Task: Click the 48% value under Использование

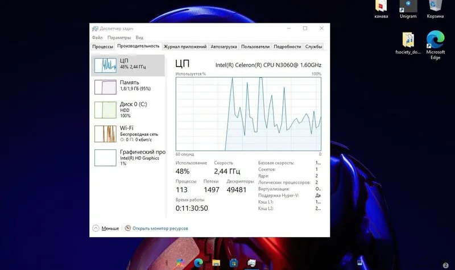Action: click(x=183, y=172)
